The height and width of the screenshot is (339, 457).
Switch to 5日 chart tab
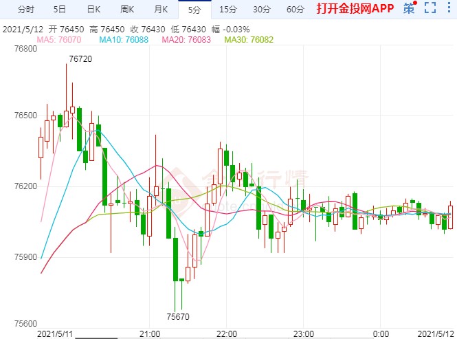(60, 10)
